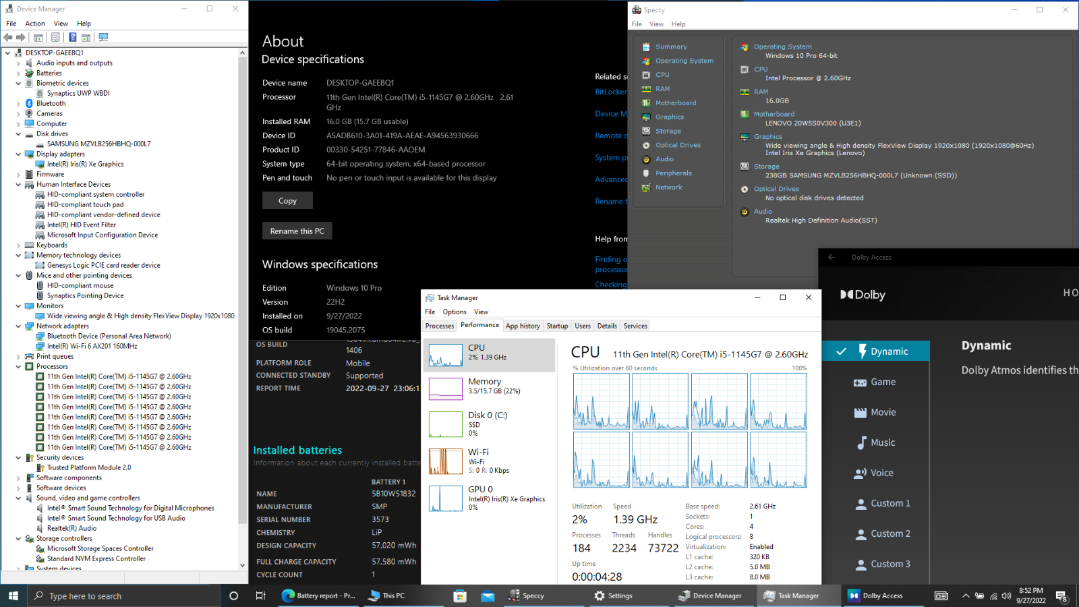The image size is (1079, 607).
Task: Toggle the console tree pane icon in Device Manager
Action: click(38, 38)
